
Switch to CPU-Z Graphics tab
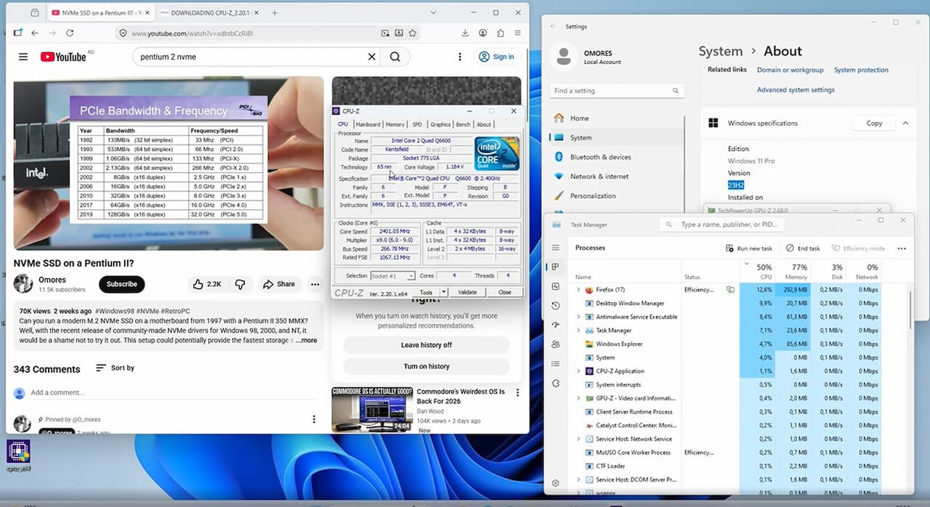440,124
